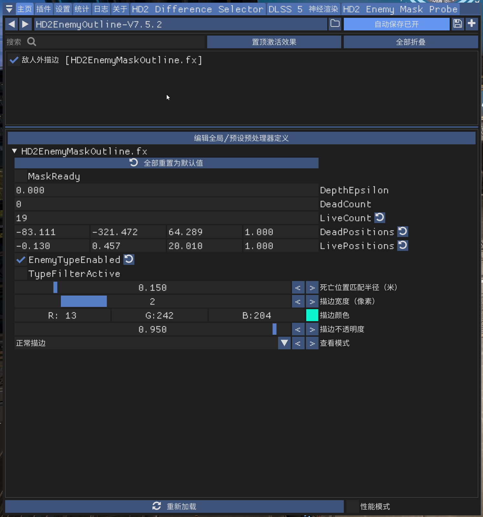Toggle the MaskReady checkbox
483x517 pixels.
coord(21,176)
